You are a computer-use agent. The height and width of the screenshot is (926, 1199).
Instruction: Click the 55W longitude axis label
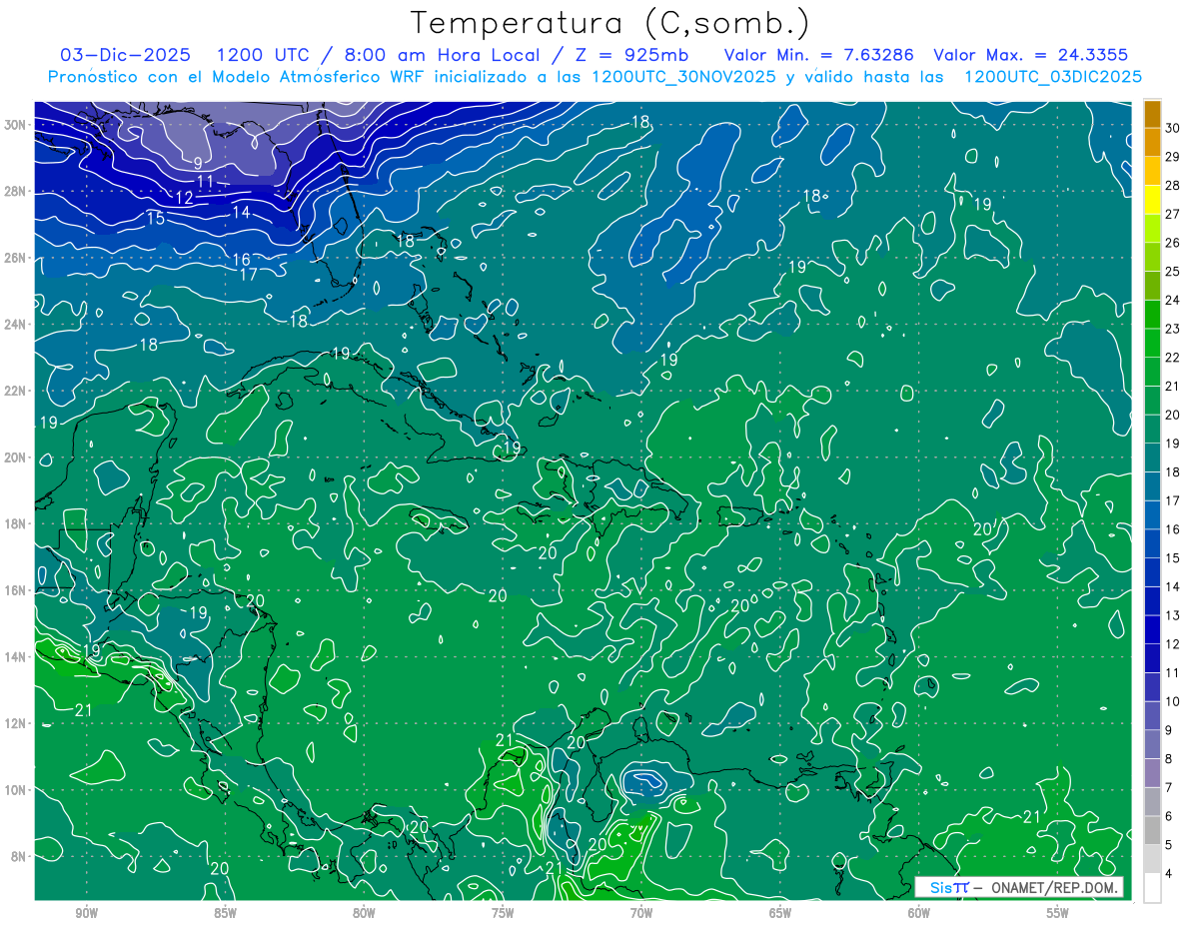click(1058, 913)
